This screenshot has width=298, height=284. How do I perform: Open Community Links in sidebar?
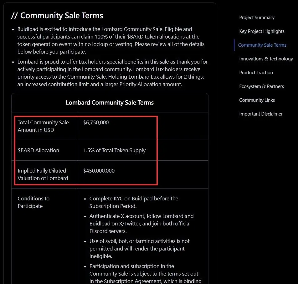point(257,100)
